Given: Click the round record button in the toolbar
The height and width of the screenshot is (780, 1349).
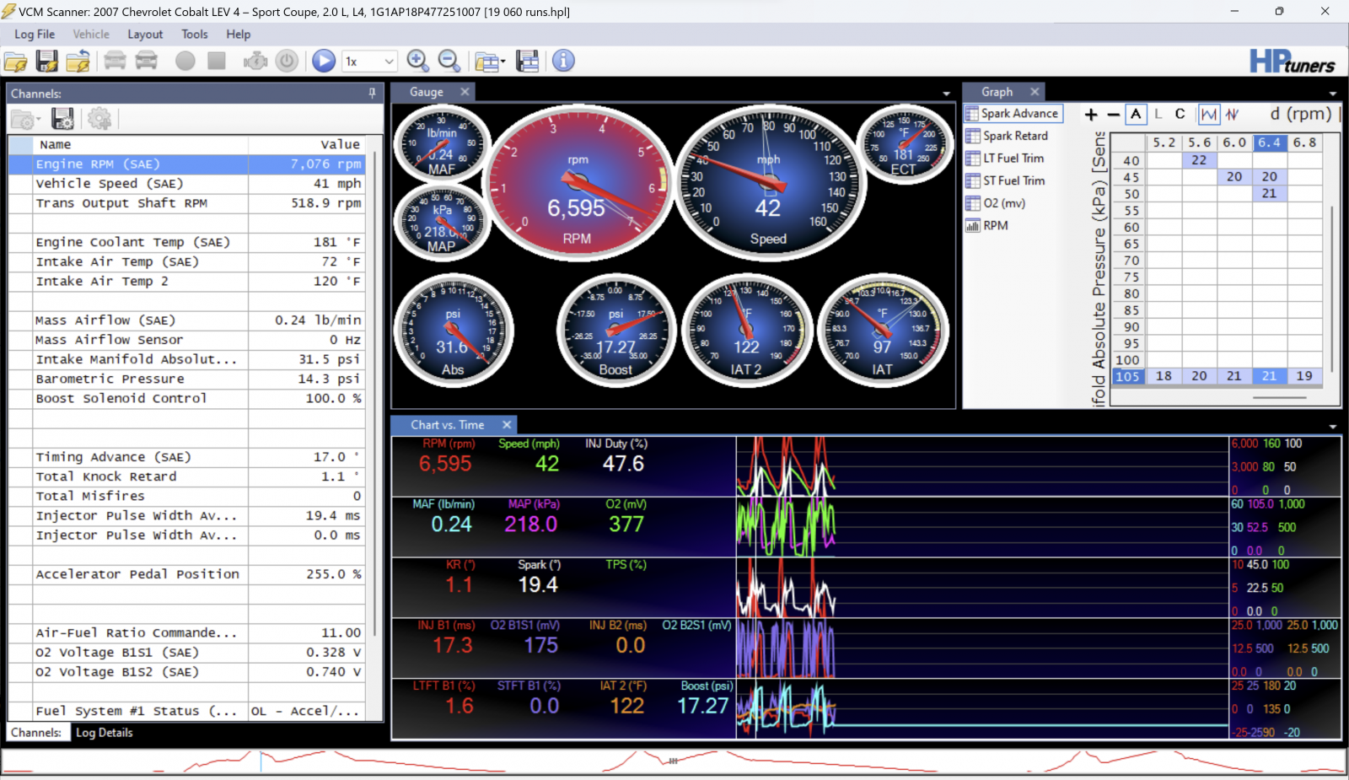Looking at the screenshot, I should pos(185,61).
